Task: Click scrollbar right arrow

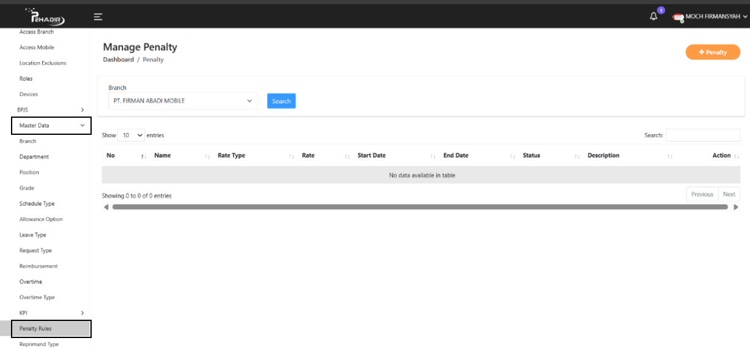Action: pos(735,207)
